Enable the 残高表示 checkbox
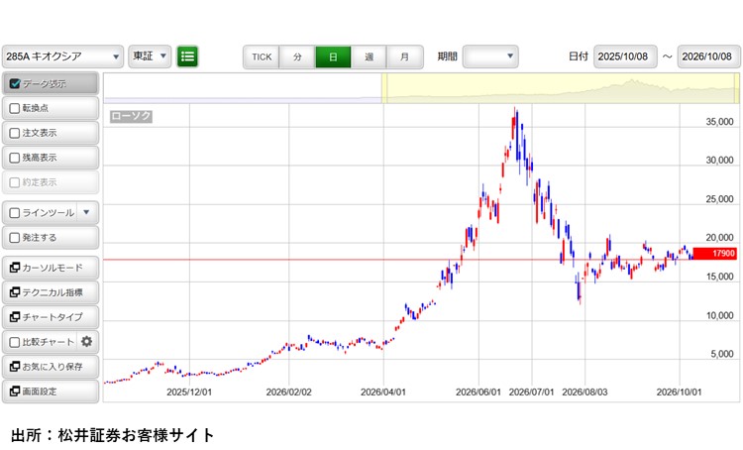The width and height of the screenshot is (743, 450). click(x=15, y=158)
